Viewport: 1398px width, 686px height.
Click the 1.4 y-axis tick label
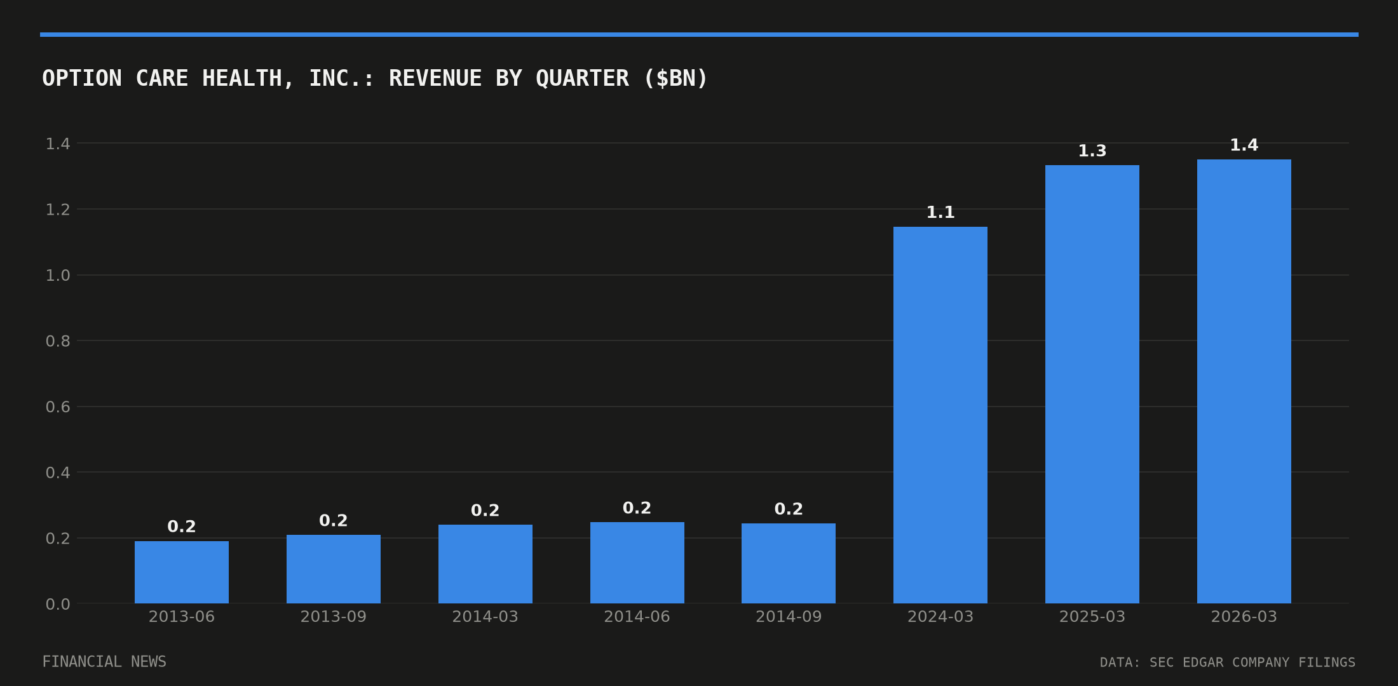tap(58, 144)
